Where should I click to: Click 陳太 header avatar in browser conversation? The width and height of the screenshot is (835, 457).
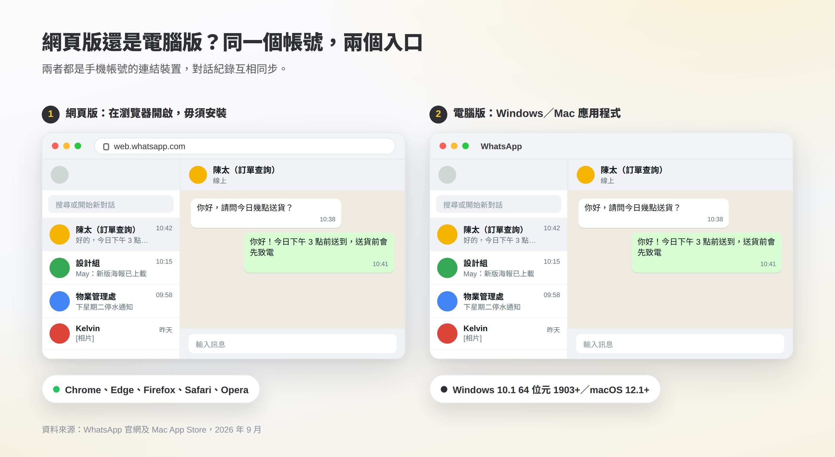[x=198, y=175]
